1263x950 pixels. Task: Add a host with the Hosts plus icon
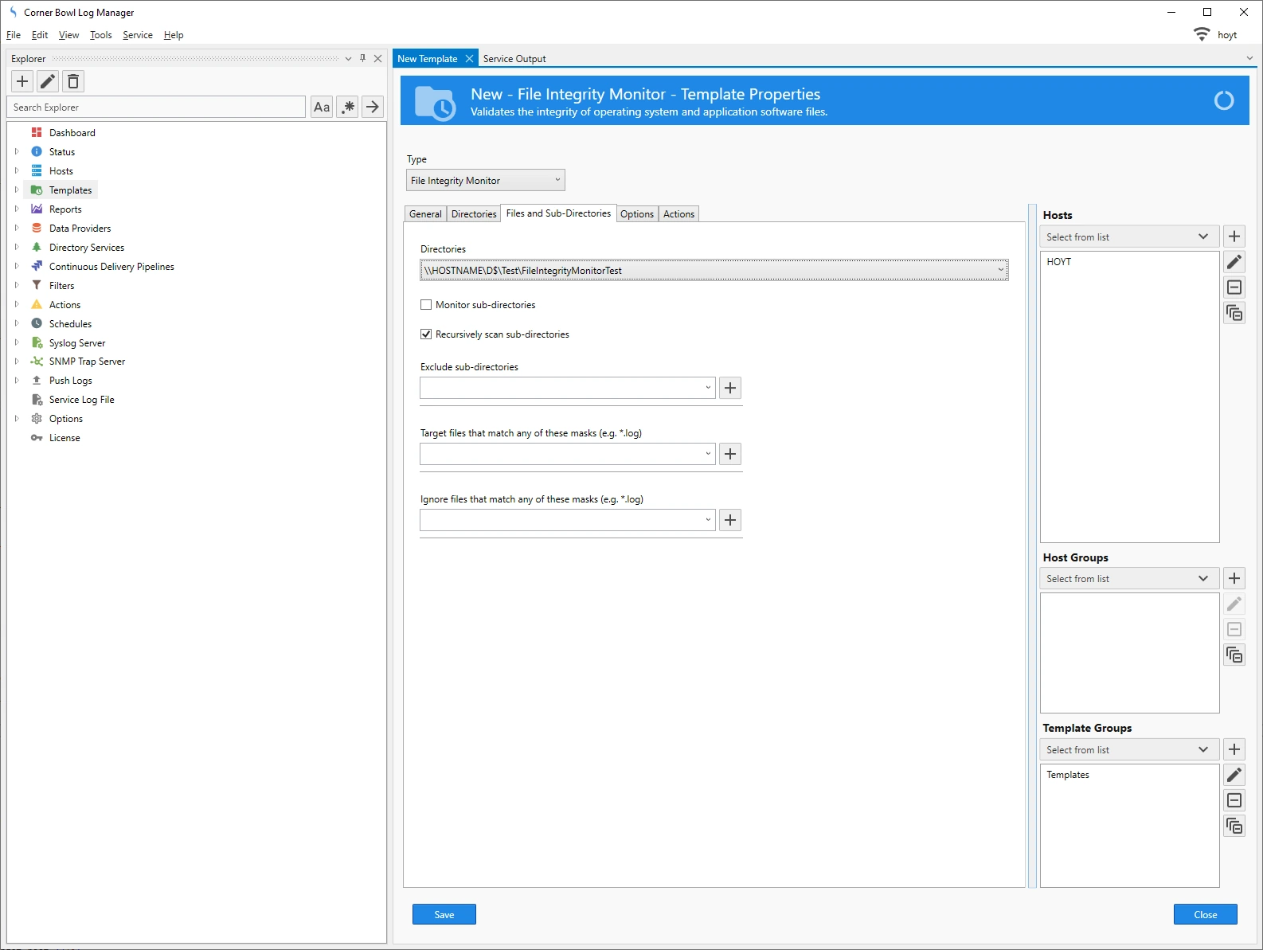[1234, 237]
